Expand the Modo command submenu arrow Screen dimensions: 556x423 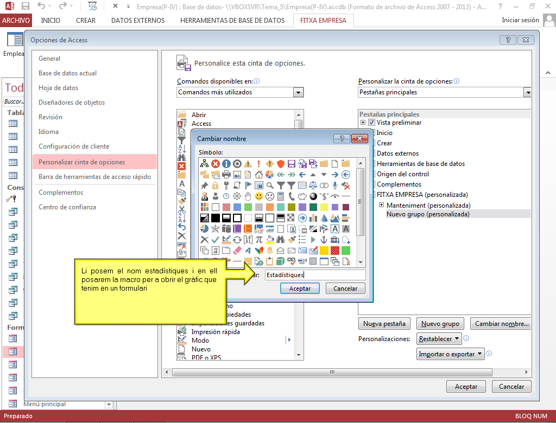[289, 340]
